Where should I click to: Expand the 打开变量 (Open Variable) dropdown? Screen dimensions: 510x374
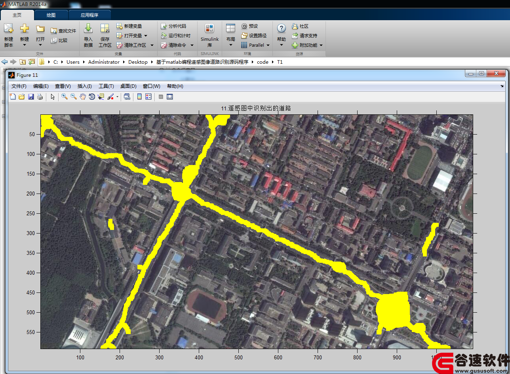click(146, 36)
